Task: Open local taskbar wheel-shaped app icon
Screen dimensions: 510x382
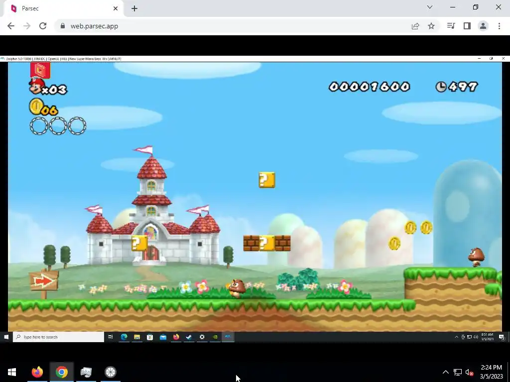Action: pyautogui.click(x=110, y=372)
